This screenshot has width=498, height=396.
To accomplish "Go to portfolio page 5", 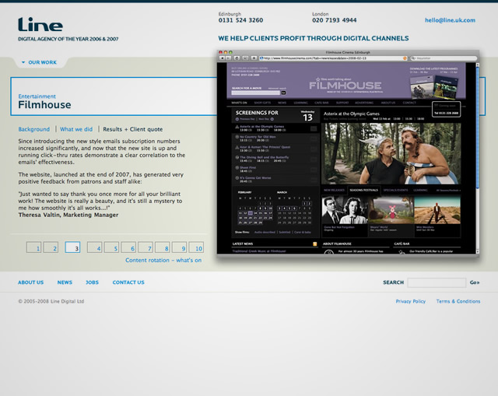I will (111, 247).
